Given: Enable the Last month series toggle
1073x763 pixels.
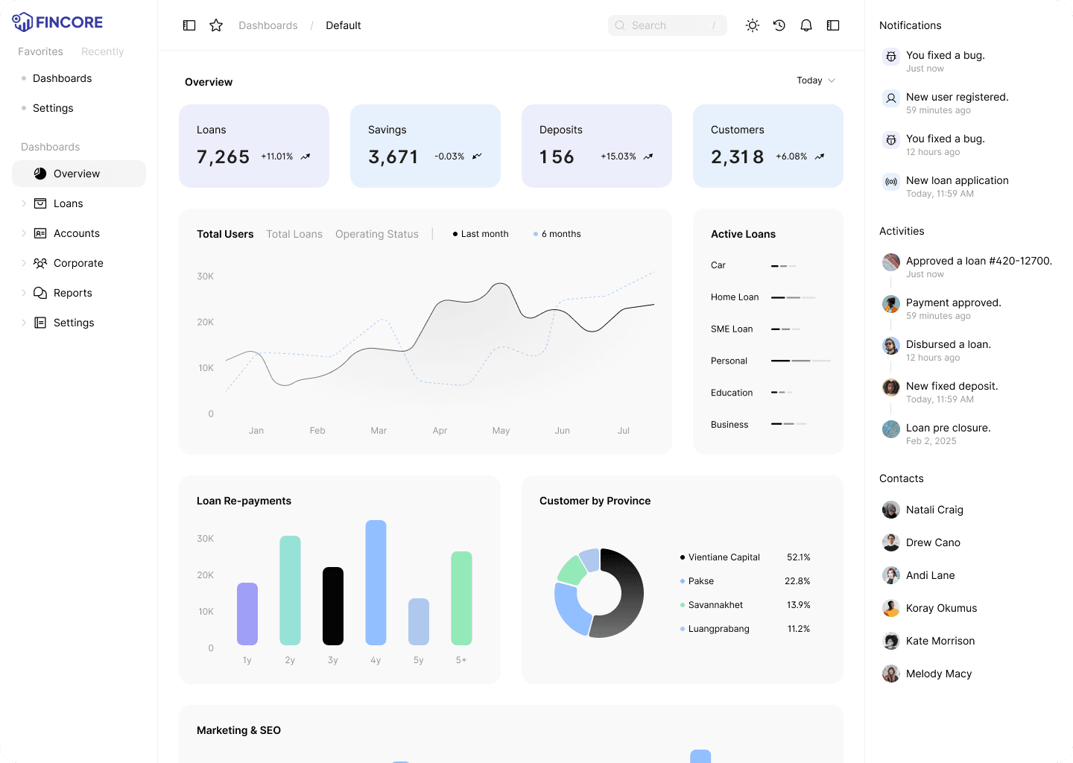Looking at the screenshot, I should click(x=480, y=233).
